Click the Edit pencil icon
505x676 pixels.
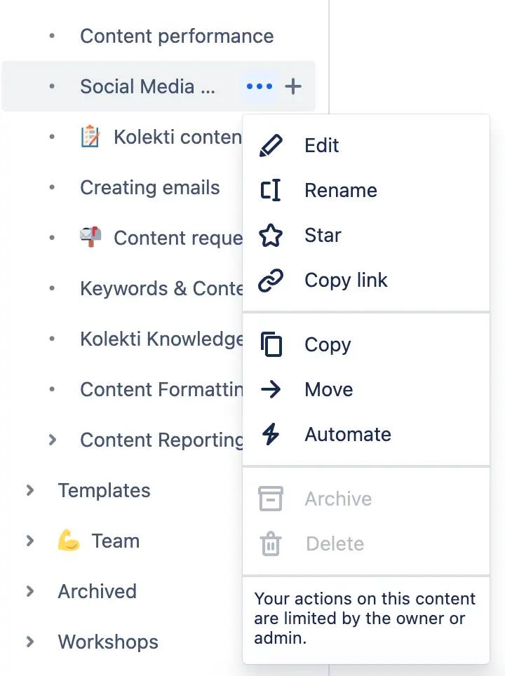(271, 145)
